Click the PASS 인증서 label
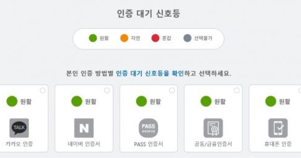The height and width of the screenshot is (158, 301). (148, 144)
